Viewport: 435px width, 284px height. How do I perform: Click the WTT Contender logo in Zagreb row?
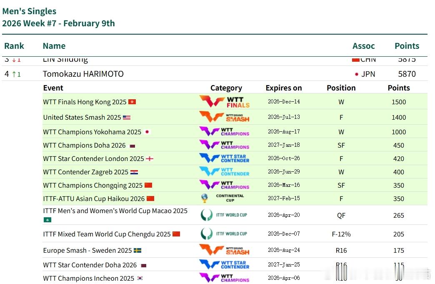pyautogui.click(x=224, y=171)
